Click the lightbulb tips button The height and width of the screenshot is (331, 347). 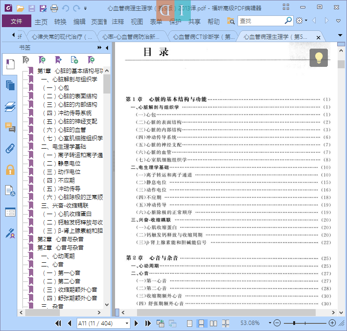click(x=318, y=58)
